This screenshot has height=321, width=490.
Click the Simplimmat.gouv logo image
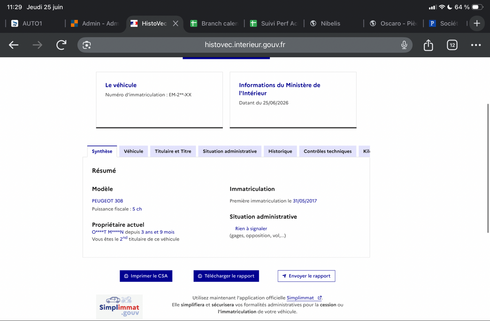pos(119,307)
